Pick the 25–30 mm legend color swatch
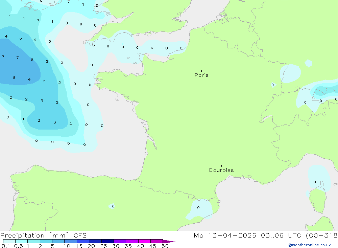Screen dimensions: 338x248 coord(107,241)
